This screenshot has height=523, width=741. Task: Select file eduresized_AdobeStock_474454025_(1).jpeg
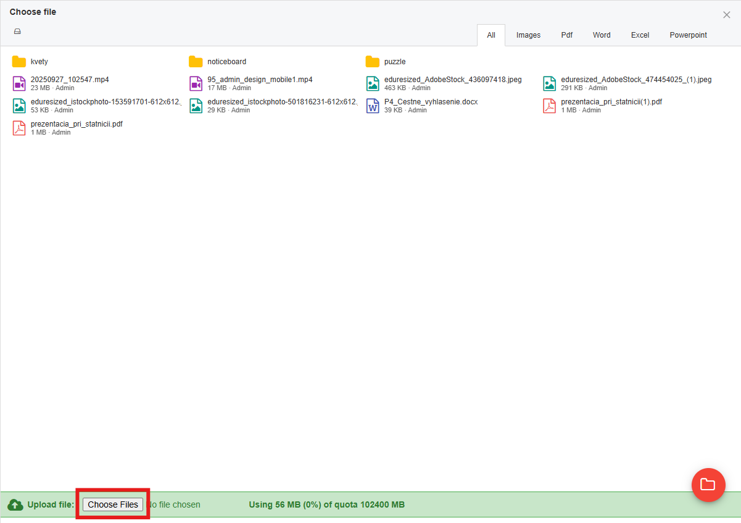[x=635, y=80]
